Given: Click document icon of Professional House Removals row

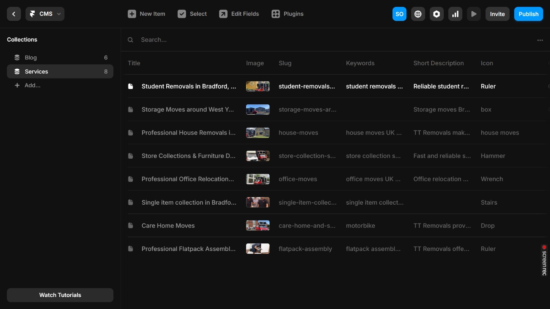Looking at the screenshot, I should pos(131,133).
